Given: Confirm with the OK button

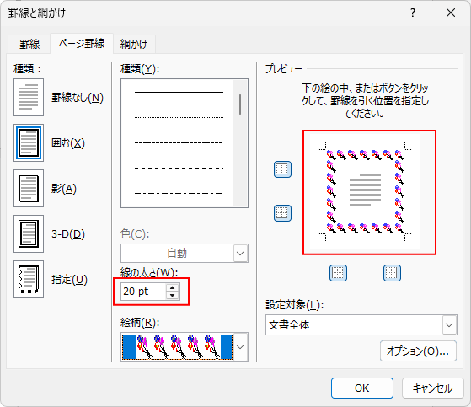Looking at the screenshot, I should point(362,388).
